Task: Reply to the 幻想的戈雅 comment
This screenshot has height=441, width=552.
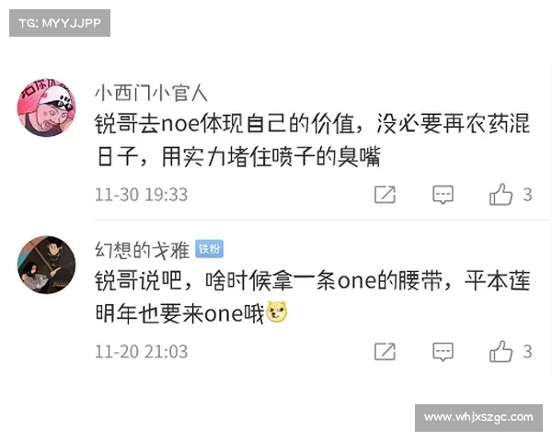Action: [x=443, y=351]
